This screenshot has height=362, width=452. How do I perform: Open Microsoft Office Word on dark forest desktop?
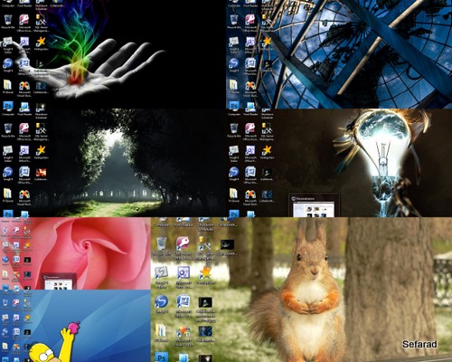(x=24, y=172)
